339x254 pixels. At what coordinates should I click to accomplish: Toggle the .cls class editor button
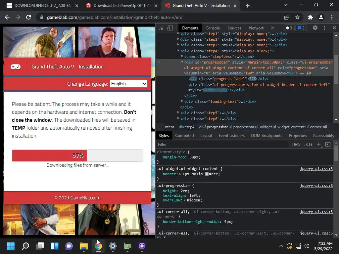click(308, 144)
